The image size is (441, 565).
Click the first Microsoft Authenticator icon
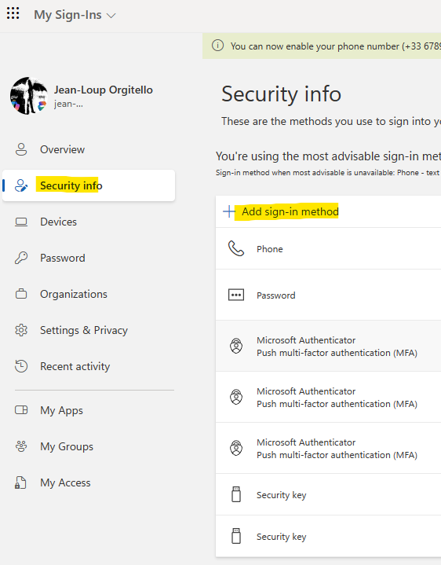coord(236,346)
